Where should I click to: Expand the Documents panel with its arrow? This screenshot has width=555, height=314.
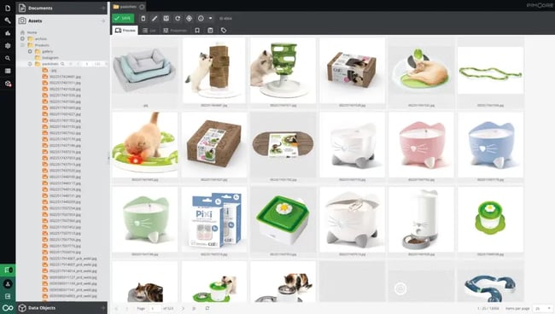pyautogui.click(x=102, y=8)
